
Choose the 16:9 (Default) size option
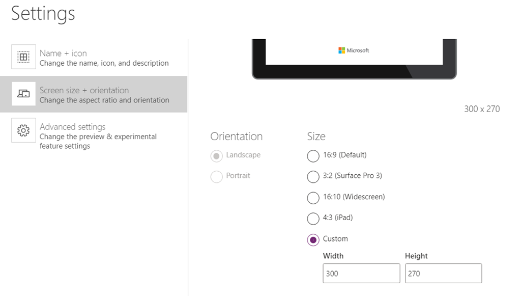(x=313, y=156)
